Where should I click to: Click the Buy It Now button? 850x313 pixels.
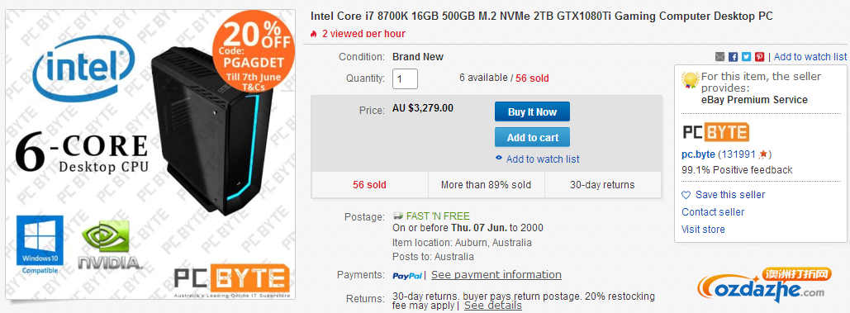coord(532,112)
